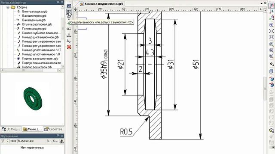This screenshot has width=275, height=154.
Task: Click the ϕ31 dimension text
Action: 171,64
